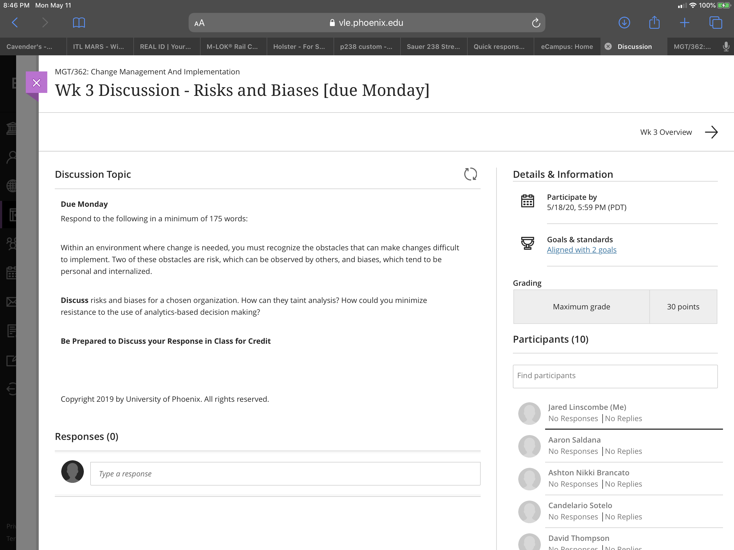Click the Participants (10) heading
The height and width of the screenshot is (550, 734).
pos(550,339)
